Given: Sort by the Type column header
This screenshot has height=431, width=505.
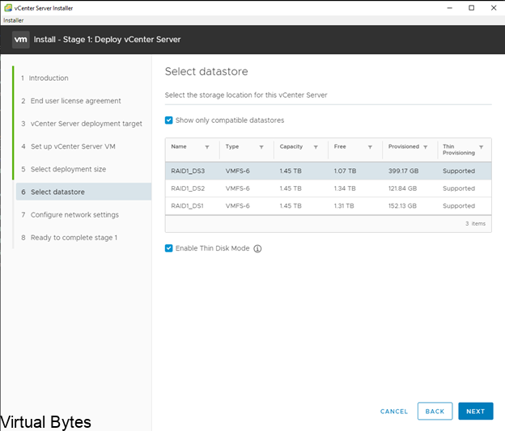Looking at the screenshot, I should pyautogui.click(x=232, y=147).
